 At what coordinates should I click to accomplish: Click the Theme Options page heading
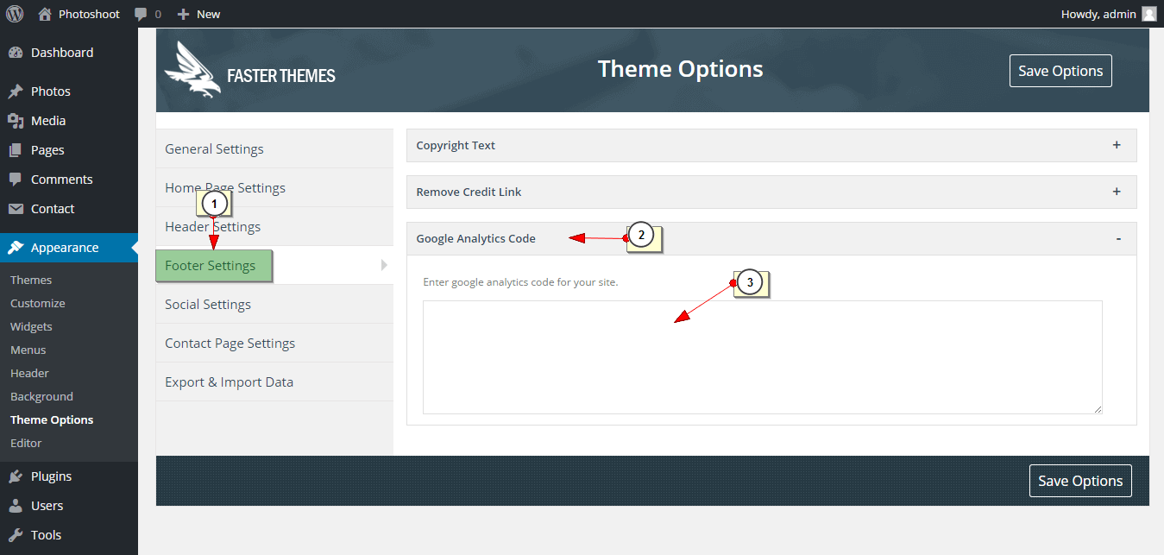pyautogui.click(x=681, y=69)
